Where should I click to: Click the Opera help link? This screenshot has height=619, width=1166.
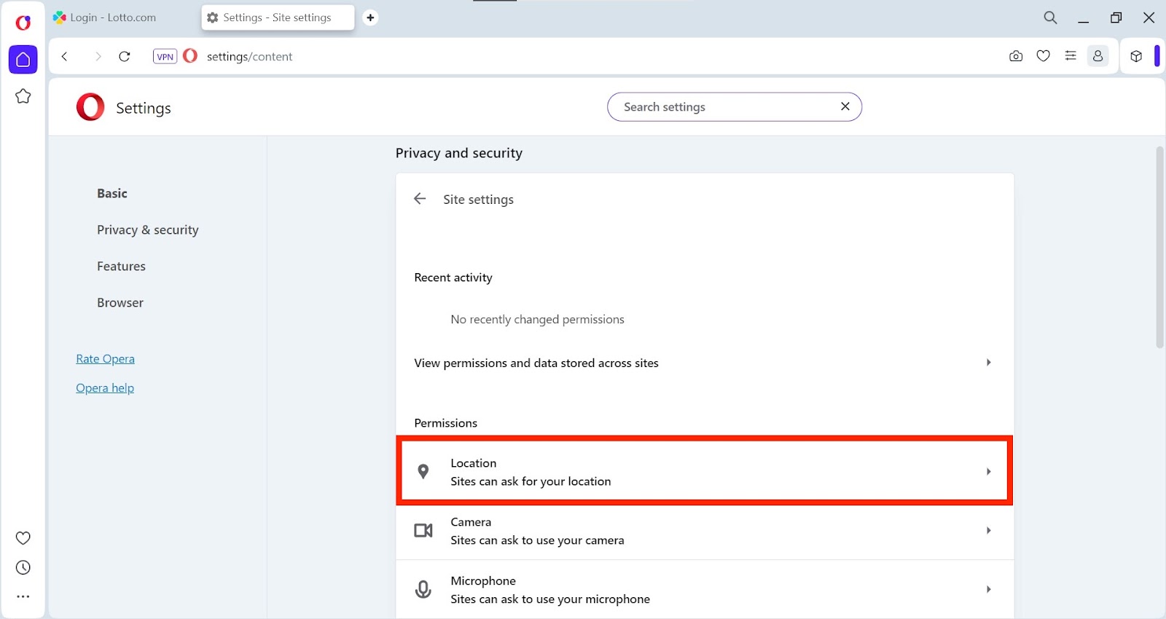pos(105,388)
